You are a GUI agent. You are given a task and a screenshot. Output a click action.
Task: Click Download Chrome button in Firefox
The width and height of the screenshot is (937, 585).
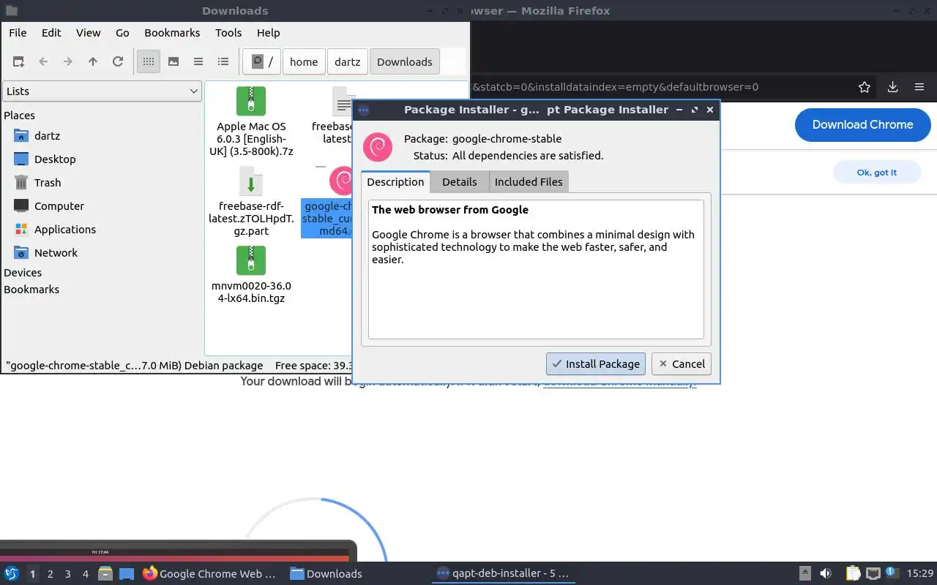coord(863,125)
